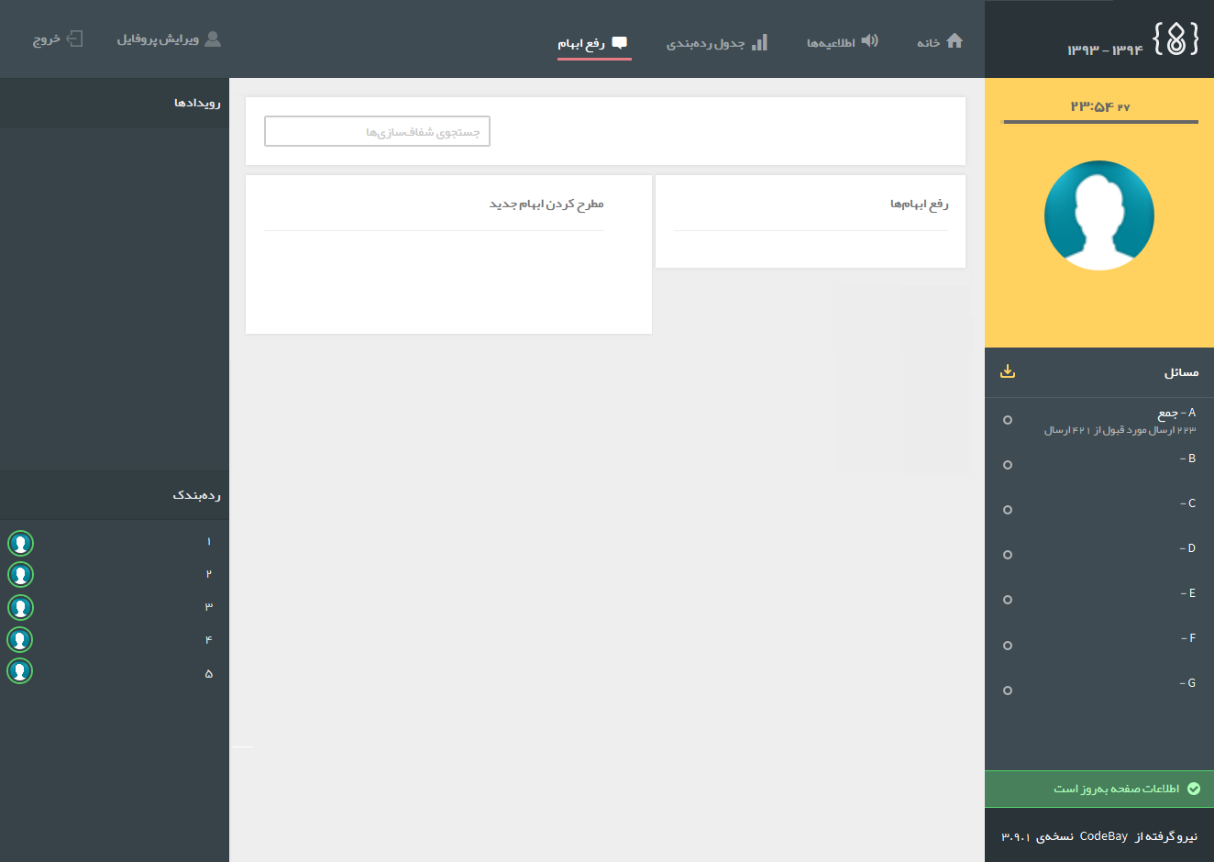Click the clarification speech bubble icon
1214x862 pixels.
tap(620, 43)
